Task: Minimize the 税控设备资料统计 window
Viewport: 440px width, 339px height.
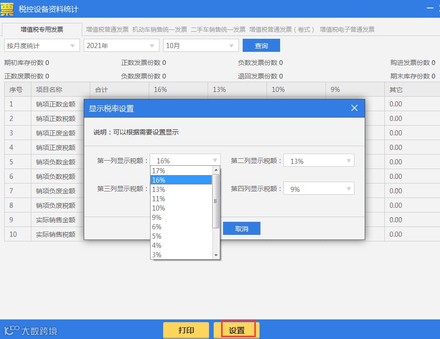Action: tap(430, 8)
